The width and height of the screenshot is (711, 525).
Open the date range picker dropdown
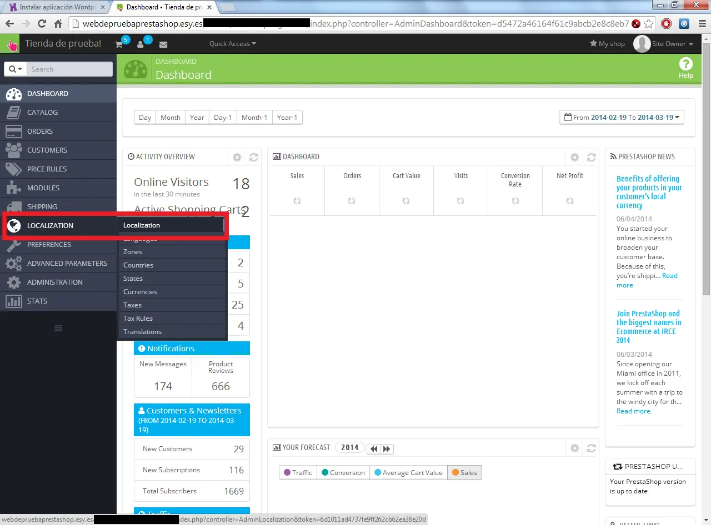coord(622,118)
